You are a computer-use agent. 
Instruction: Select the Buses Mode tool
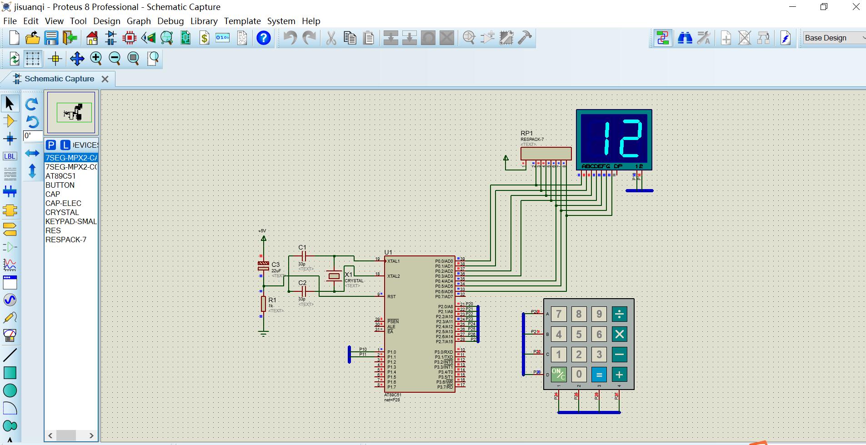tap(10, 191)
